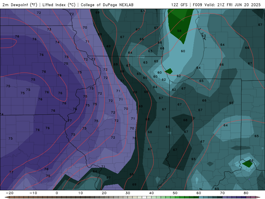The image size is (265, 199).
Task: Click the "21Z FRI JUN 20 2025" valid time
Action: click(x=239, y=5)
